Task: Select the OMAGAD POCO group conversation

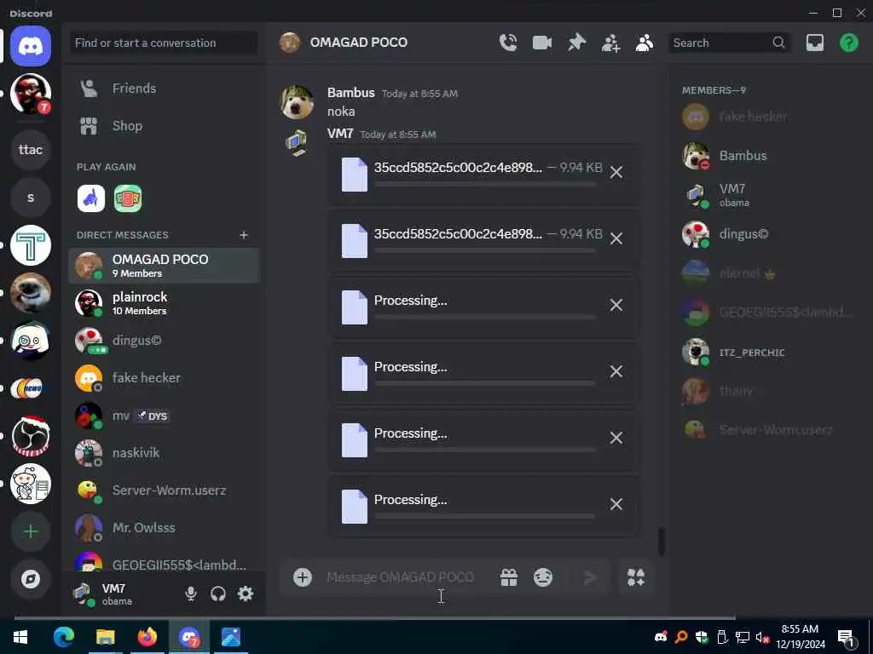Action: (x=163, y=266)
